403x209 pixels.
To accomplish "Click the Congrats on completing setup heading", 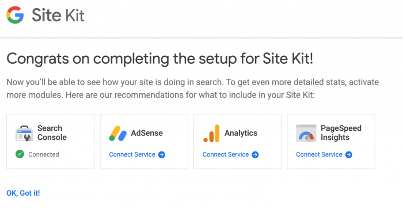I will [x=160, y=59].
